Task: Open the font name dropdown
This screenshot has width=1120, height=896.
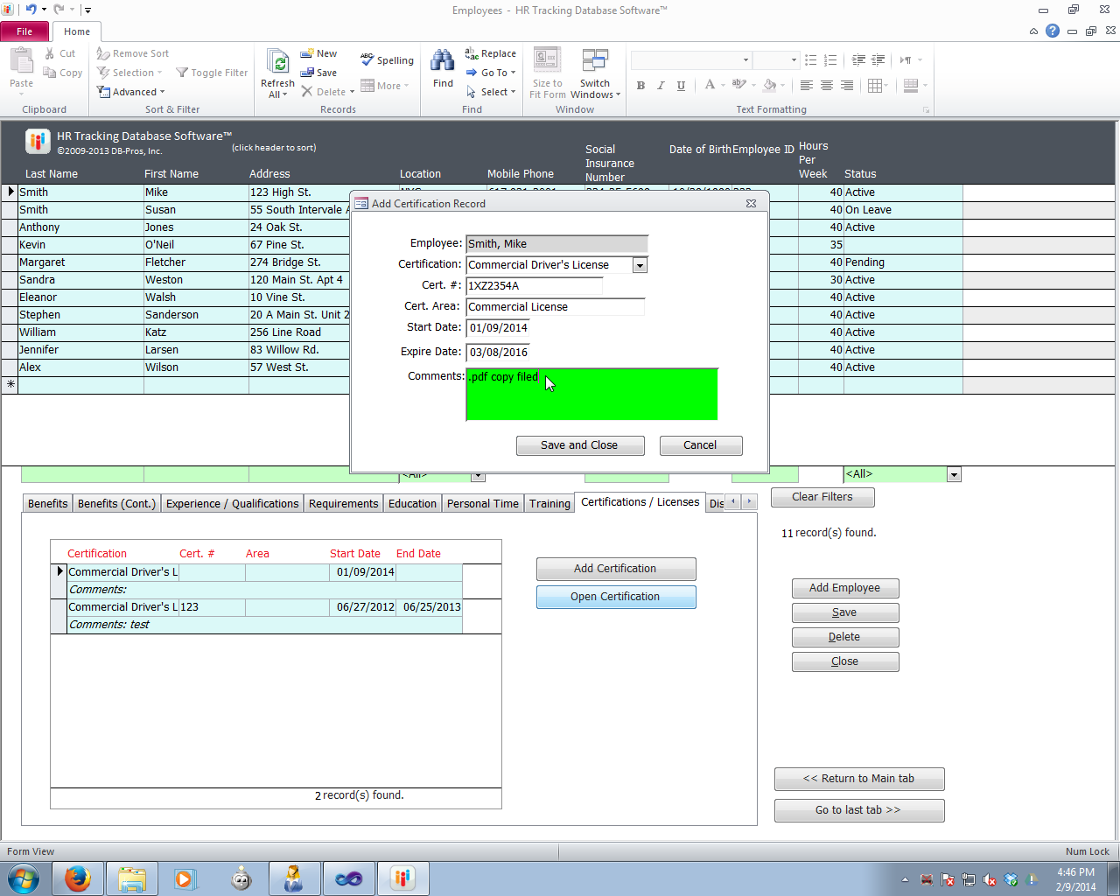Action: tap(745, 60)
